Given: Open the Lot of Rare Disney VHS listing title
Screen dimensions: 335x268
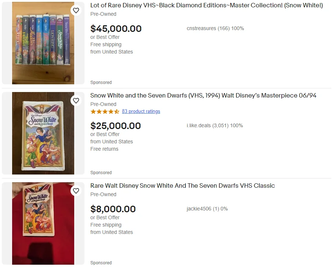Looking at the screenshot, I should (206, 5).
